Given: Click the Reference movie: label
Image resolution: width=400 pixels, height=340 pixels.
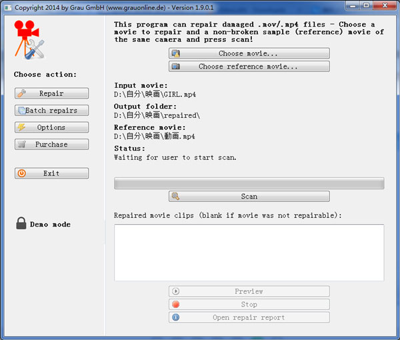Looking at the screenshot, I should [x=150, y=127].
